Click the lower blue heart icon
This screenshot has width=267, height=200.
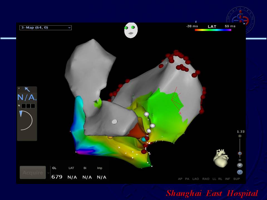click(240, 172)
